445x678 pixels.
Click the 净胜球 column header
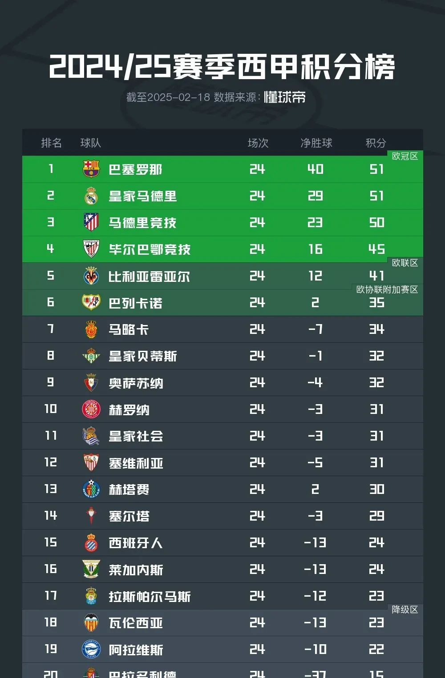click(x=316, y=143)
